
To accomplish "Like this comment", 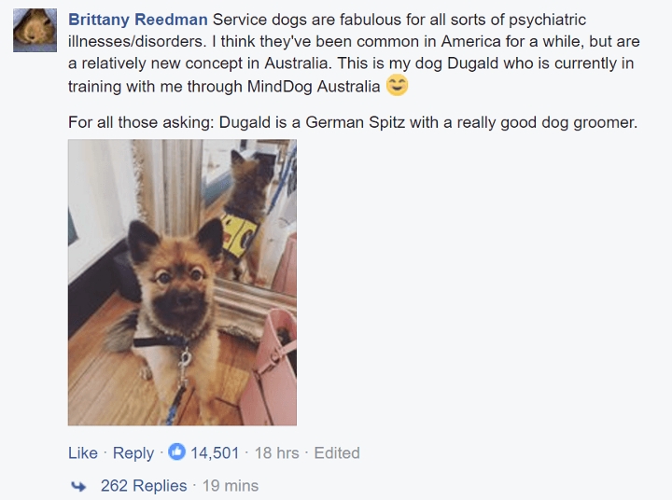I will point(83,452).
